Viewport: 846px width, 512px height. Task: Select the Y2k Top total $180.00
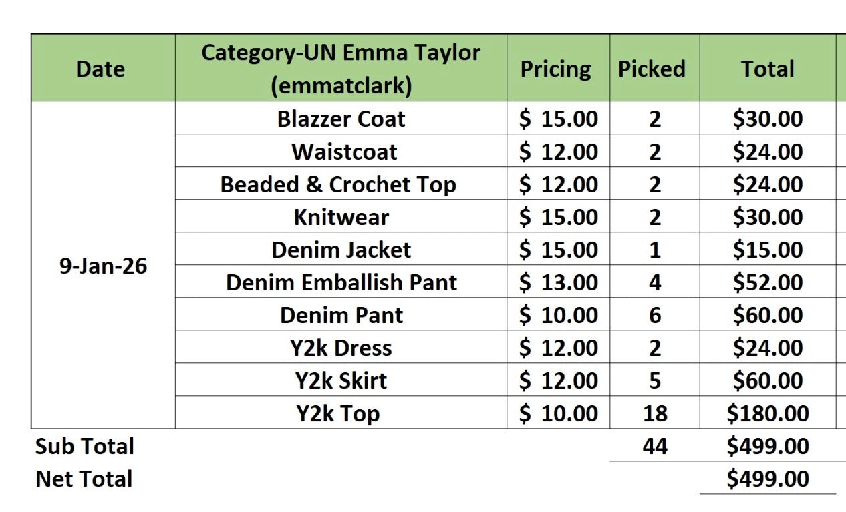pos(768,413)
